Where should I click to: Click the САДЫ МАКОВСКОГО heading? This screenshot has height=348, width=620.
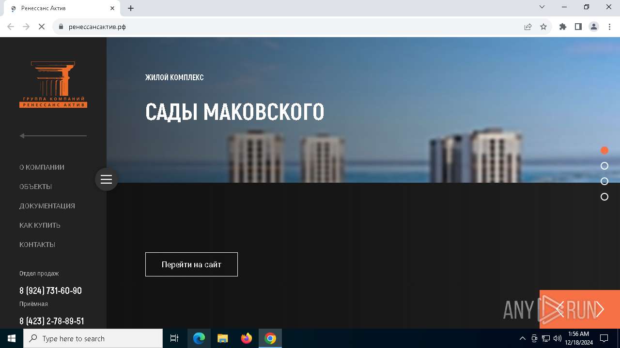pos(234,112)
